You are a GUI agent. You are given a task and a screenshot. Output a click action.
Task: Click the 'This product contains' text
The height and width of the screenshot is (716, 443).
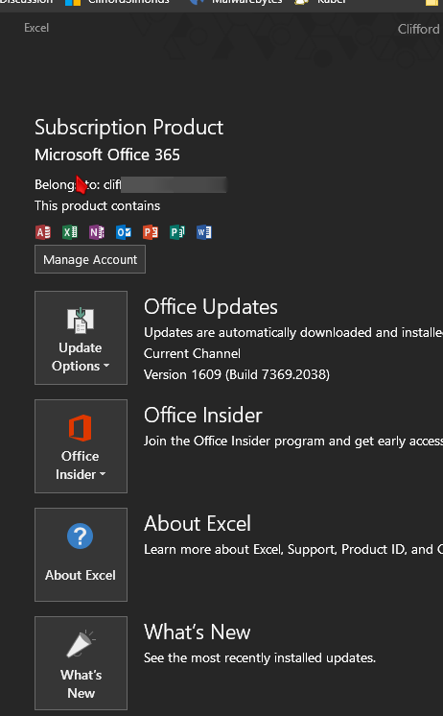tap(97, 206)
